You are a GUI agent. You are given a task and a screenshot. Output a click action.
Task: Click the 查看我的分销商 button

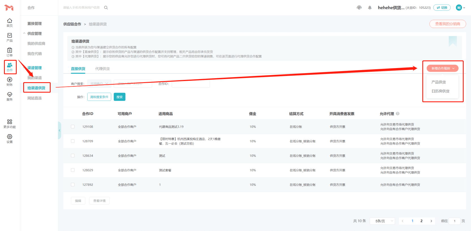448,24
